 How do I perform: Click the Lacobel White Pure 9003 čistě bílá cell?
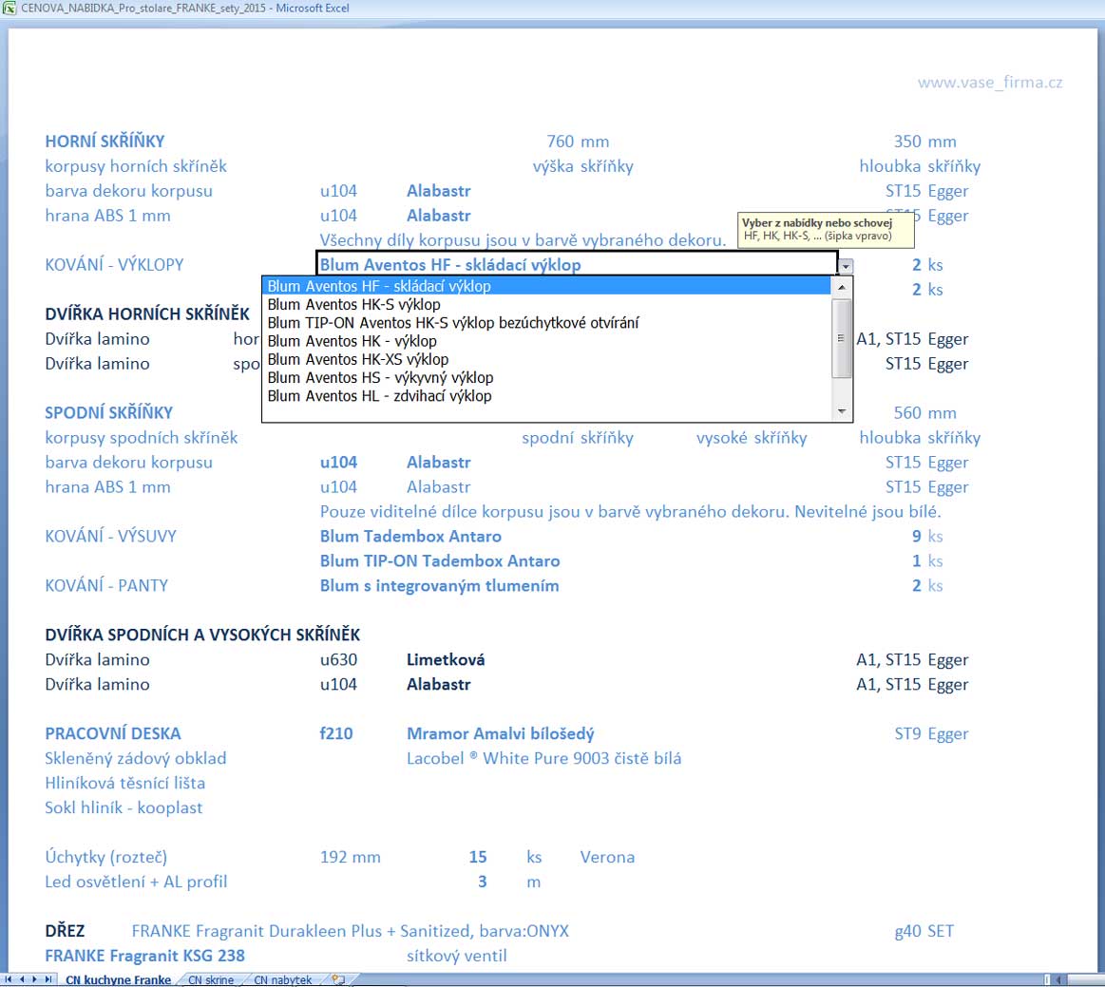(544, 758)
